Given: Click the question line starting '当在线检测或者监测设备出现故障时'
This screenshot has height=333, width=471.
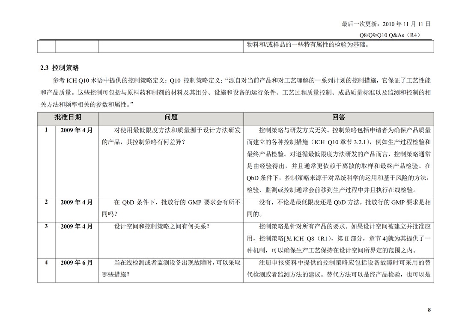Looking at the screenshot, I should point(177,263).
